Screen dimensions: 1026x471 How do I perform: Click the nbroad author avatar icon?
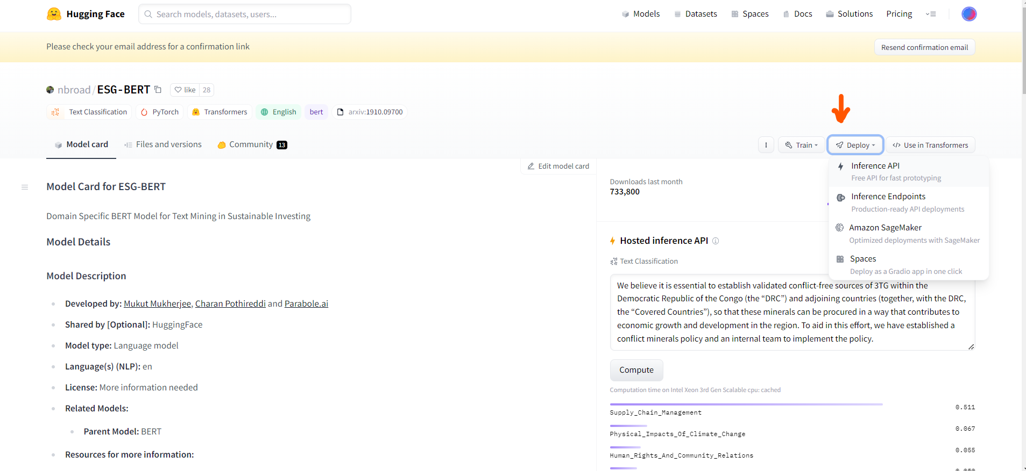[50, 90]
